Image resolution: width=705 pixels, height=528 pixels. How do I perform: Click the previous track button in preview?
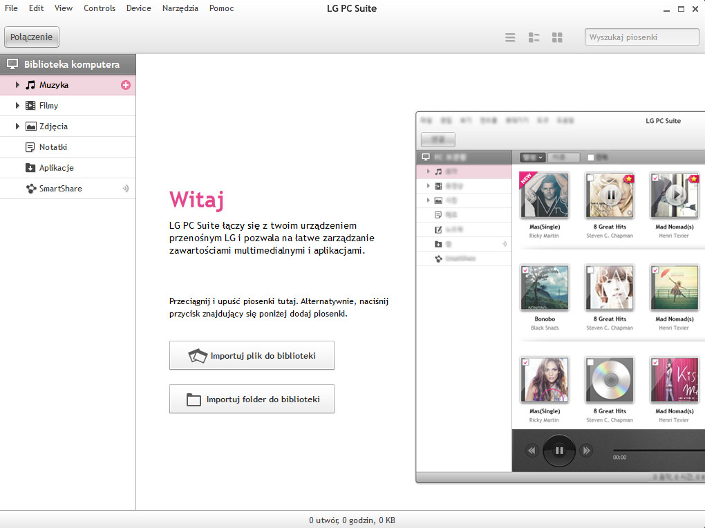[532, 450]
